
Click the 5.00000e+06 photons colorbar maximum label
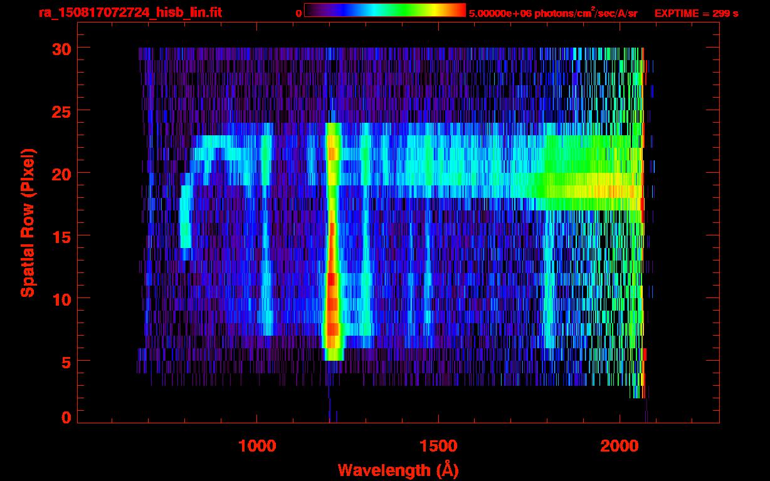[x=553, y=13]
